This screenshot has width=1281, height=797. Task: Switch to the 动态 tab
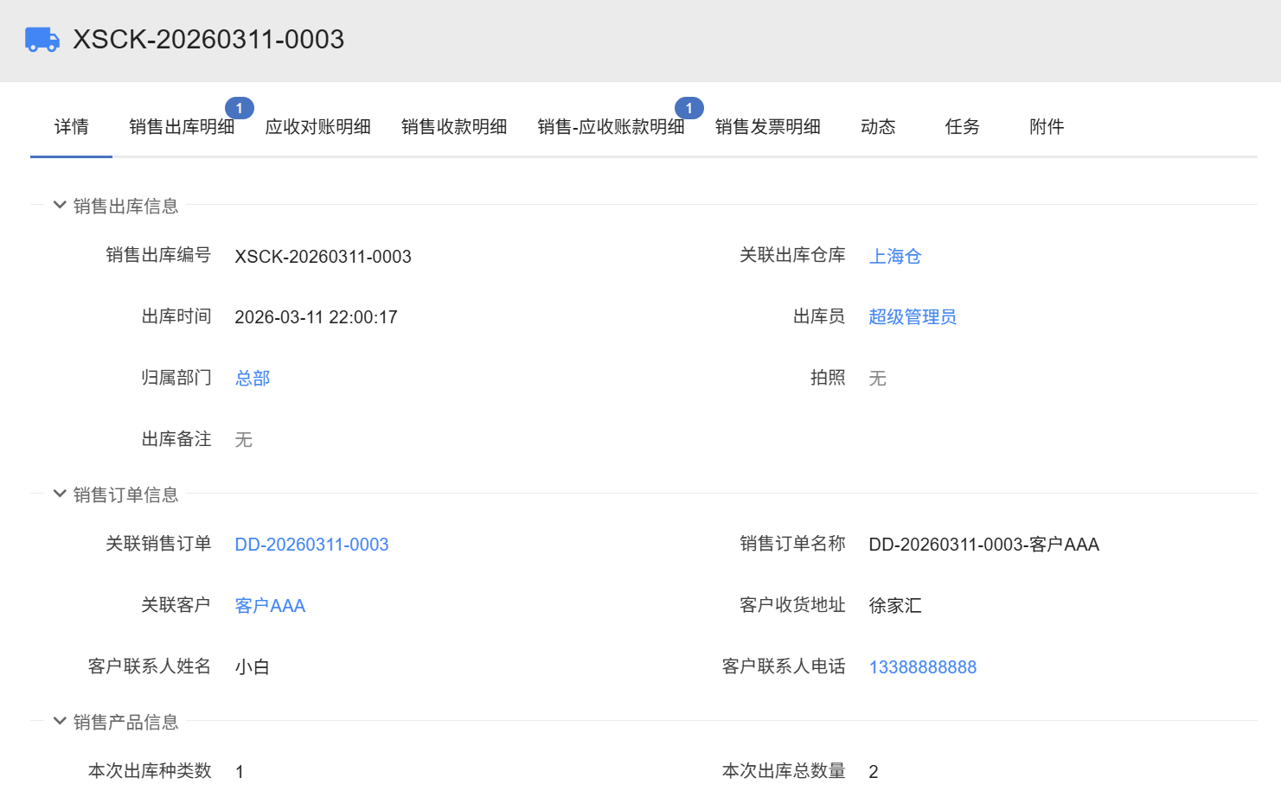tap(878, 127)
